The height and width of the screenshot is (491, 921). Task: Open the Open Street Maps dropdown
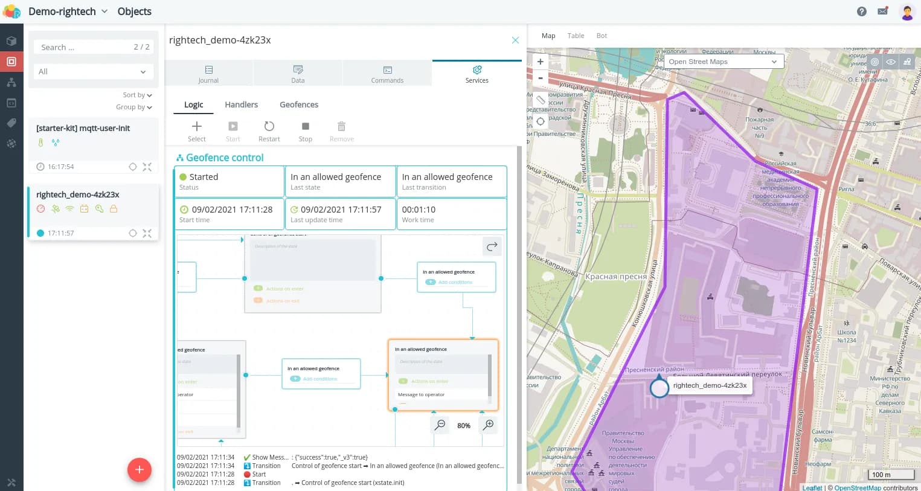coord(723,62)
